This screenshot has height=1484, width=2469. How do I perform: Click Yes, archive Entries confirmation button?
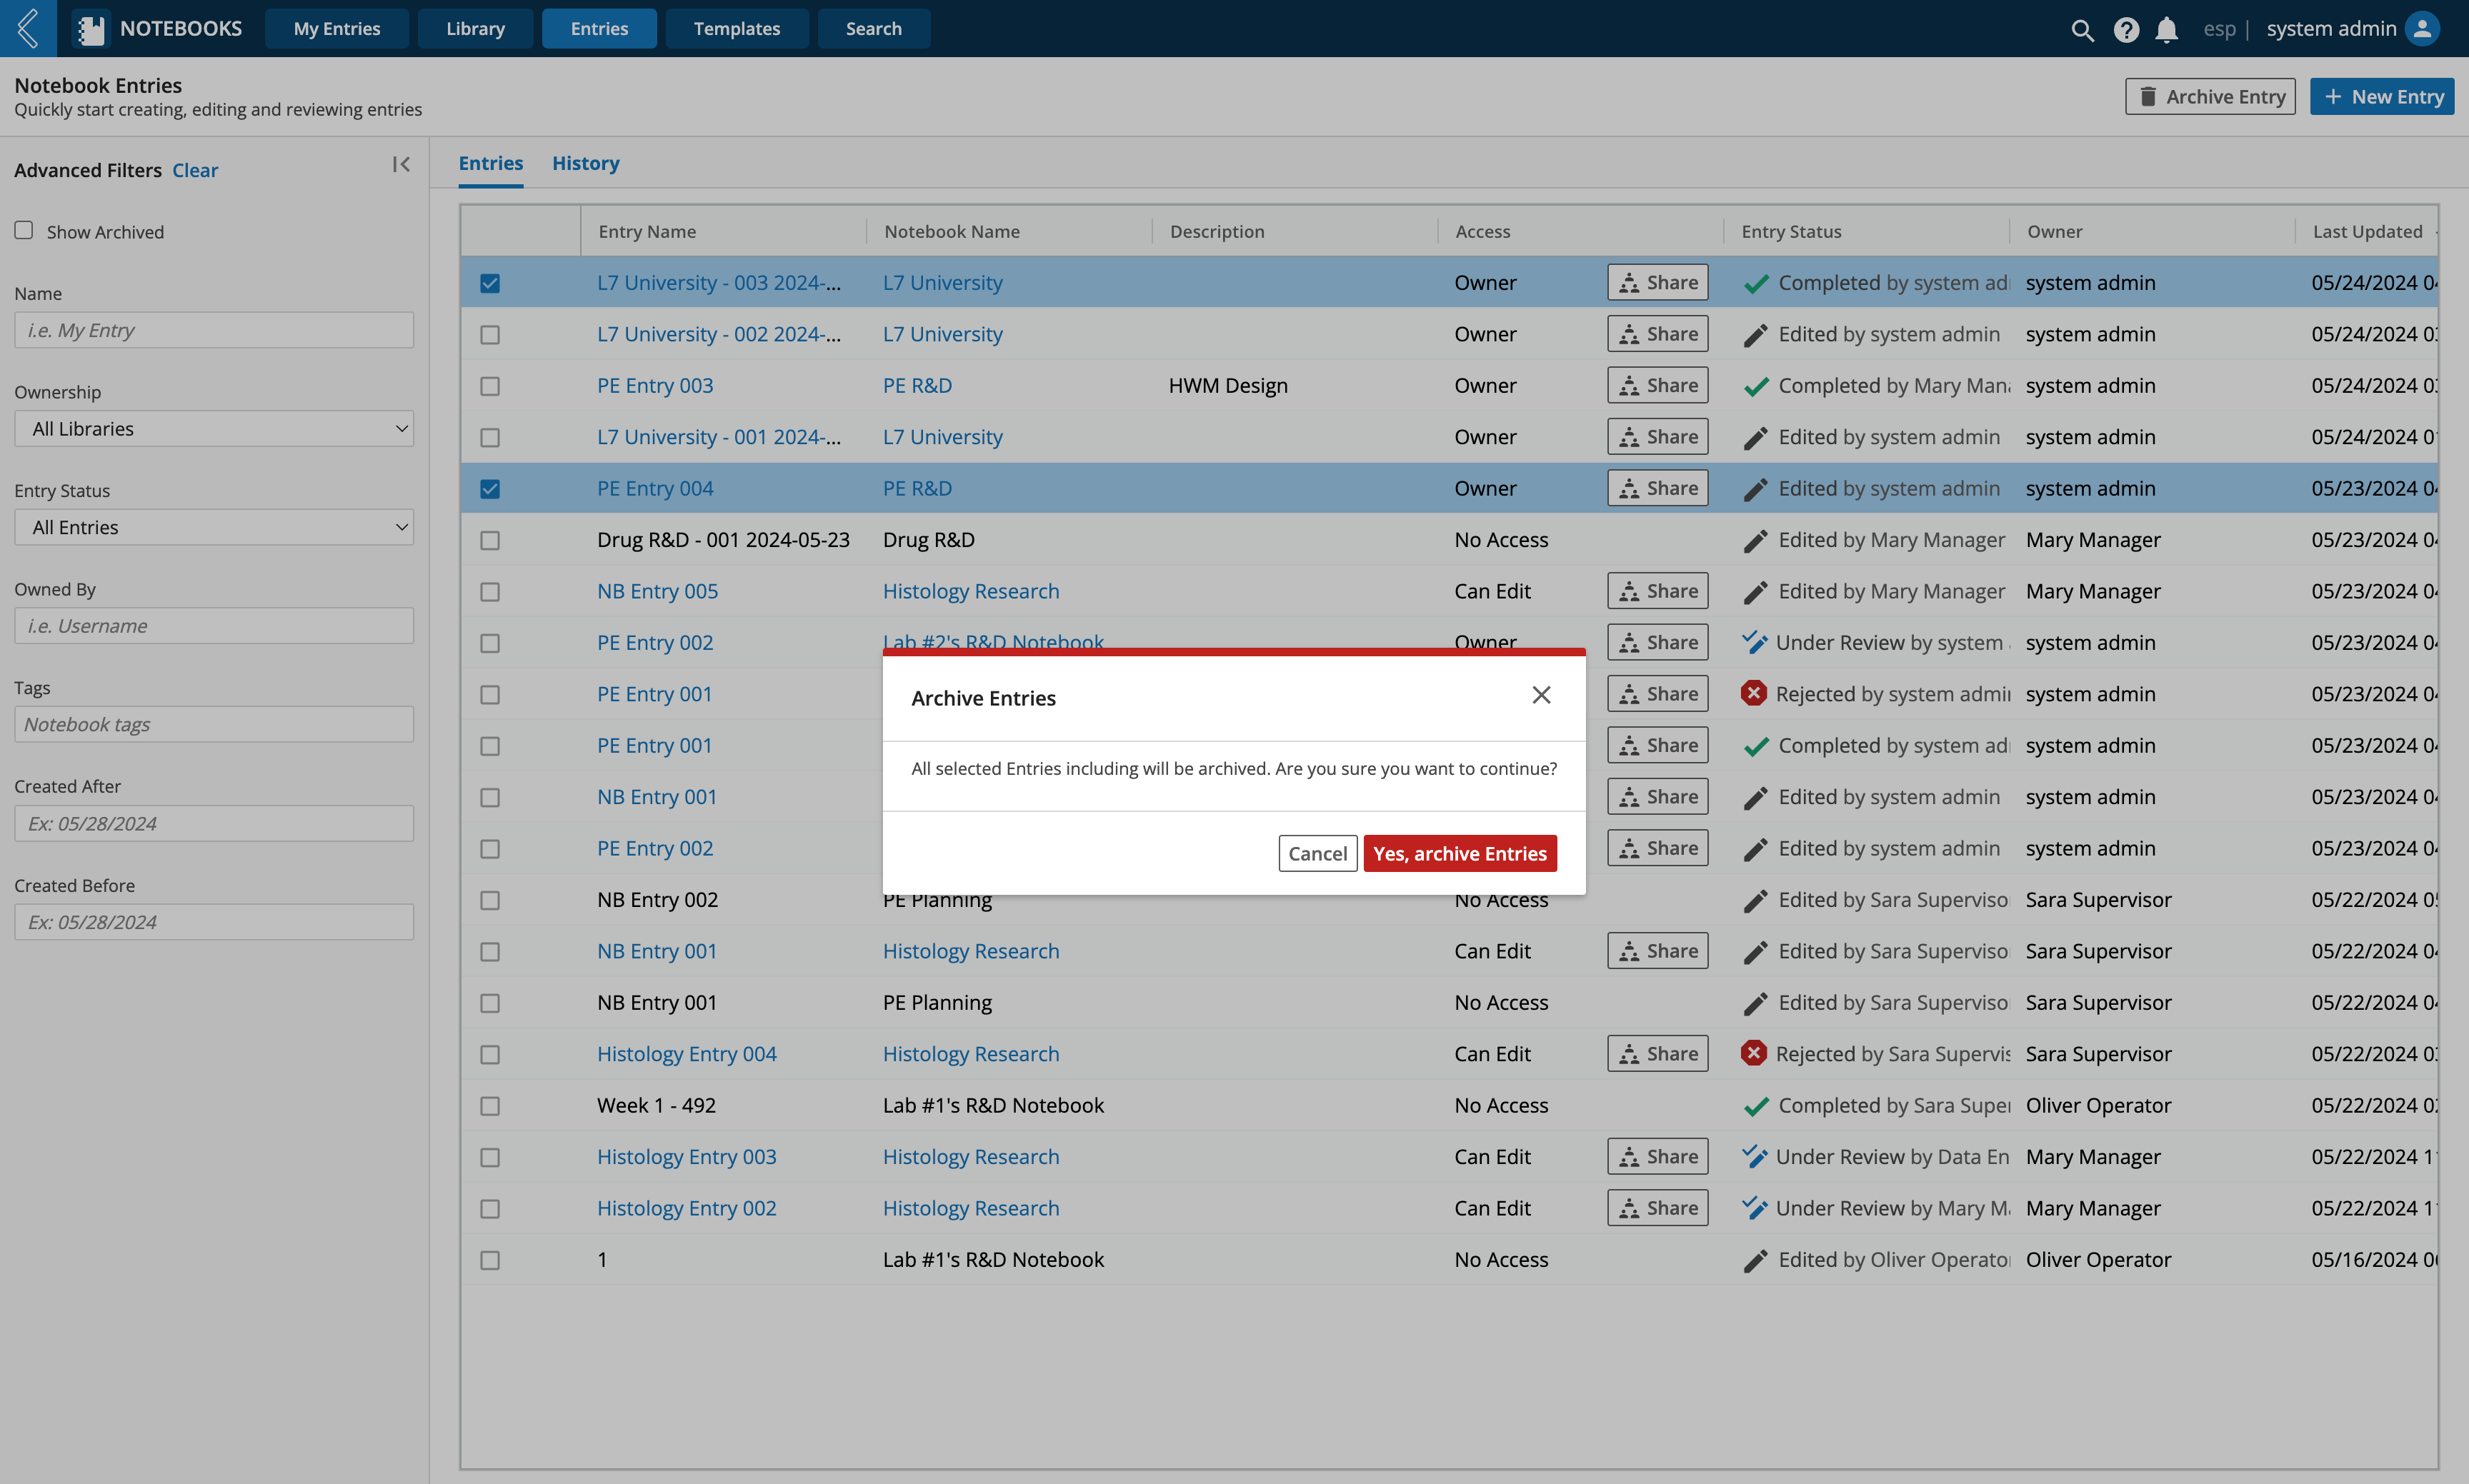tap(1460, 853)
